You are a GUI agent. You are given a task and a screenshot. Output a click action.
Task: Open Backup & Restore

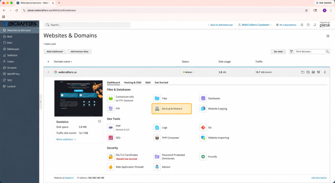(171, 109)
